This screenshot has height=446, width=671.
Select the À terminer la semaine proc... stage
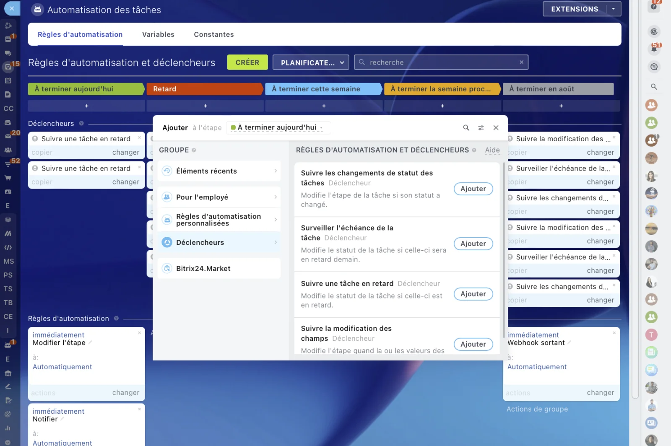click(x=442, y=89)
